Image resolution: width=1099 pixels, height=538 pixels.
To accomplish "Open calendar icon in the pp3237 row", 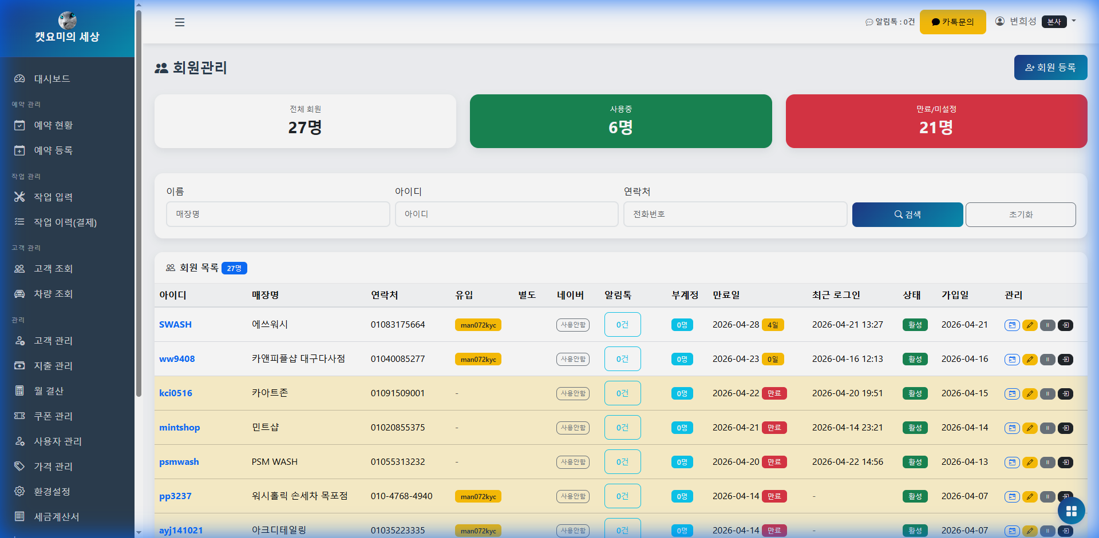I will point(1012,497).
